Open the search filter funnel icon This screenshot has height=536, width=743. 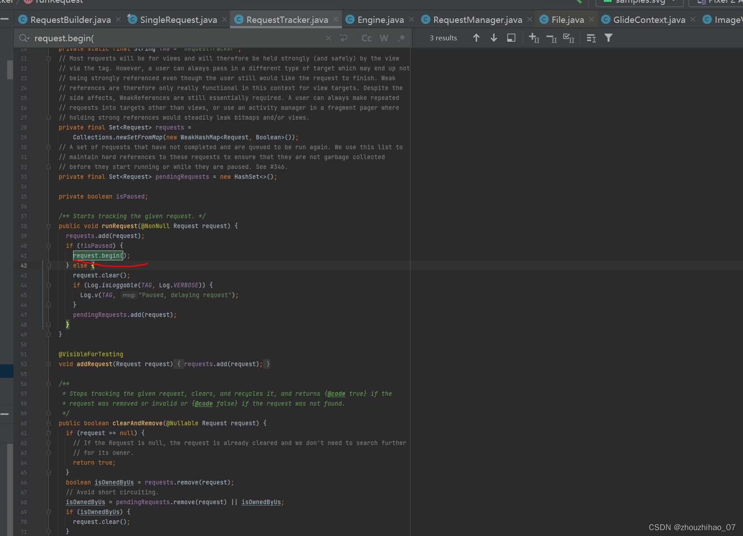pyautogui.click(x=609, y=38)
